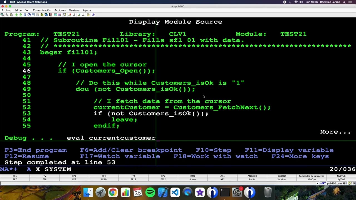Open System Preferences from the Dock
This screenshot has width=356, height=200.
pos(237,192)
